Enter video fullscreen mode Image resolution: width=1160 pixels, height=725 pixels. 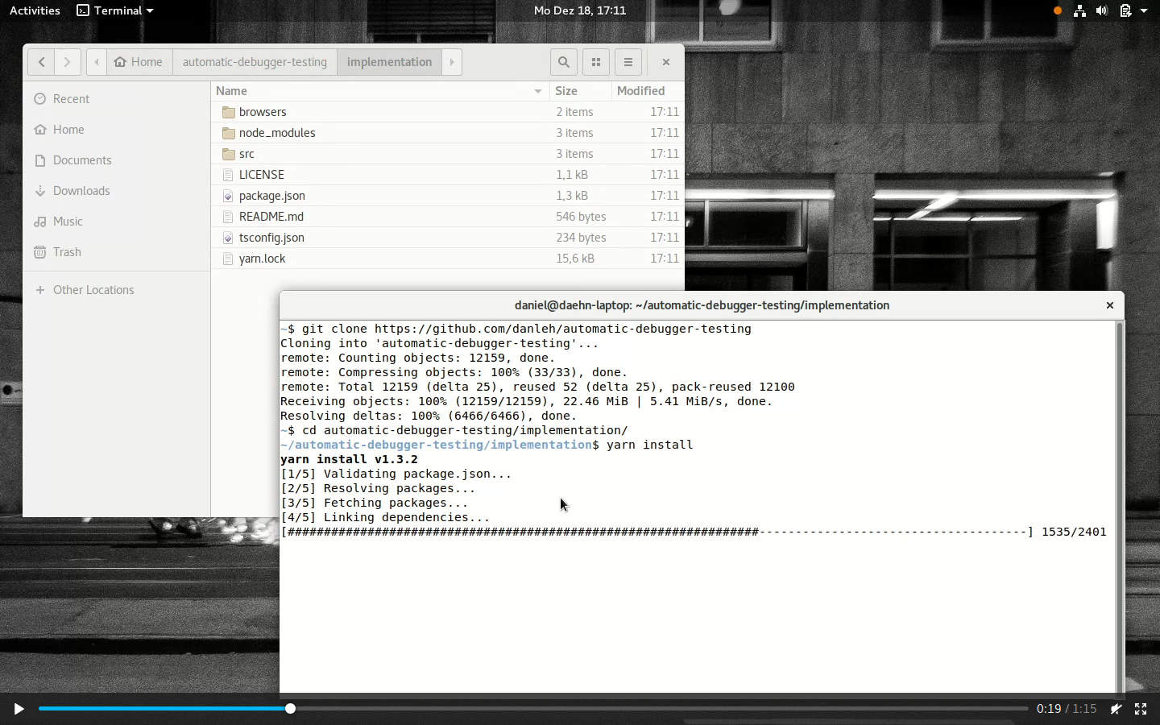[x=1141, y=709]
